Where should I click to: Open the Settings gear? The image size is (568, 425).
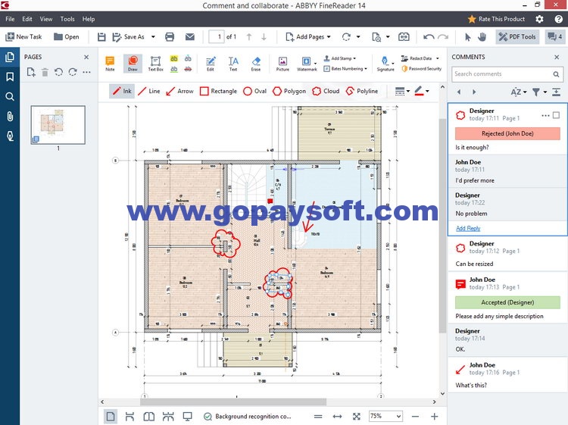click(539, 19)
